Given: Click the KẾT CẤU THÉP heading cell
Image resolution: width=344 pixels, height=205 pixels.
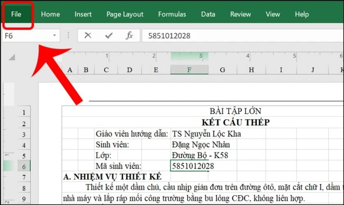Looking at the screenshot, I should click(x=235, y=122).
